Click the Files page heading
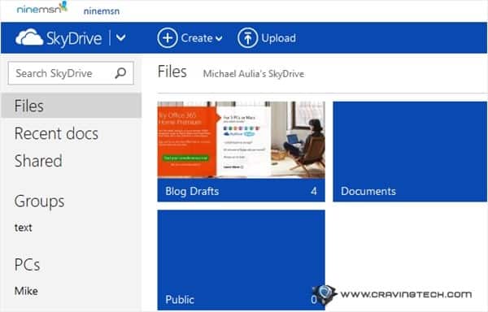 pos(172,71)
